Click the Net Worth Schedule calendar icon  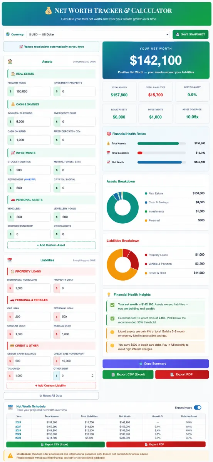click(10, 408)
